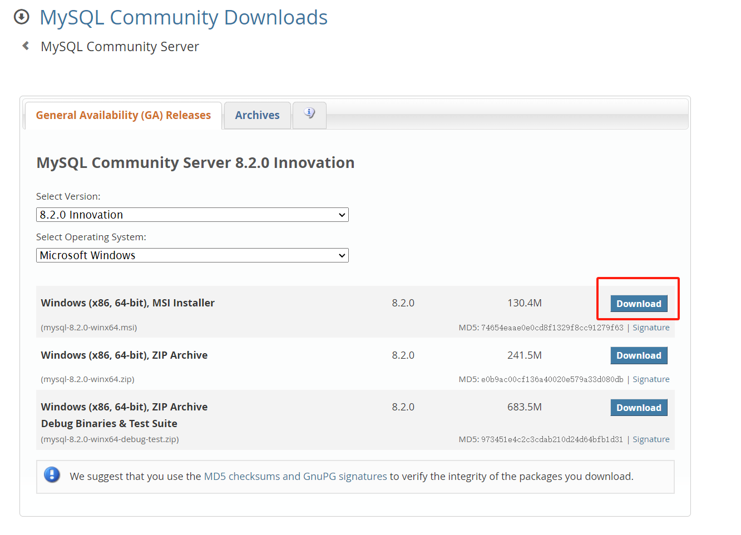Click version 8.2.0 in the 683.5M row
This screenshot has width=741, height=535.
(403, 407)
